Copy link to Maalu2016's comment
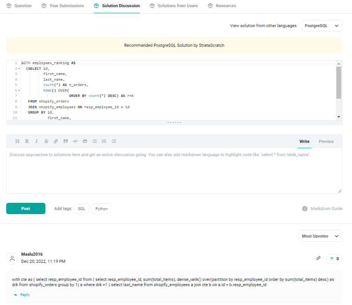 [318, 258]
